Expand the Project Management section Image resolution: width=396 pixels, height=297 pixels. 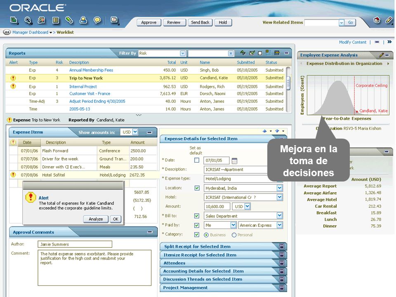282,288
